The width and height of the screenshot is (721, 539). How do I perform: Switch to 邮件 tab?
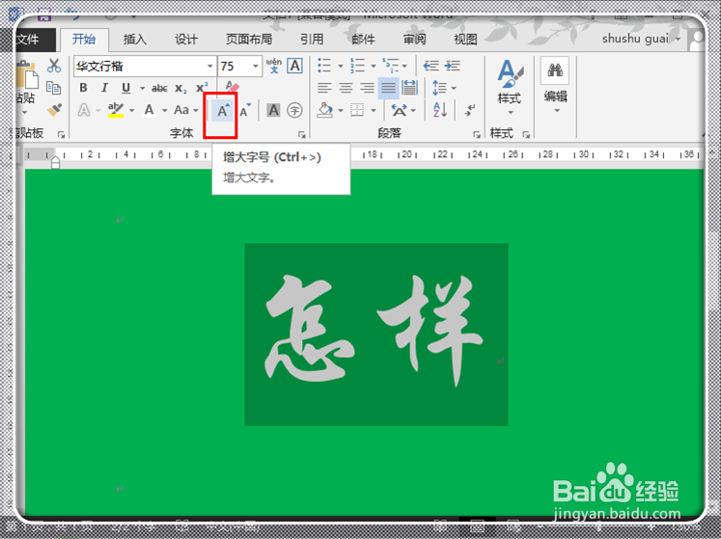click(x=363, y=40)
